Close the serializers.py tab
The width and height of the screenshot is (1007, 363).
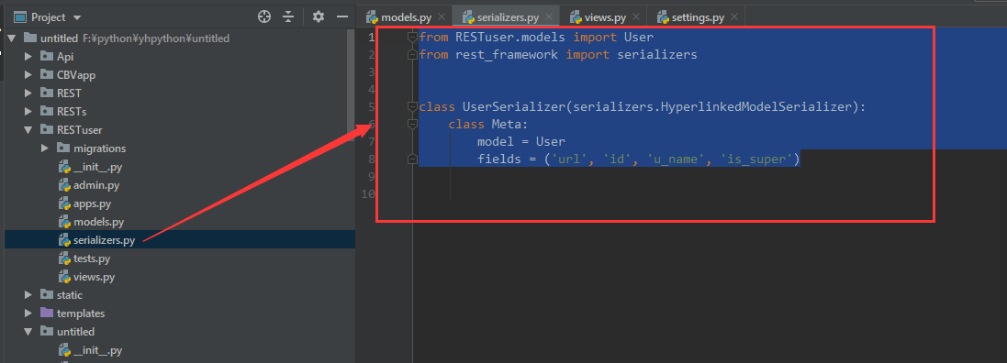tap(548, 17)
